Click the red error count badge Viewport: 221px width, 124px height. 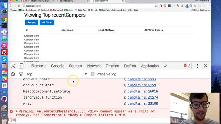pyautogui.click(x=187, y=66)
